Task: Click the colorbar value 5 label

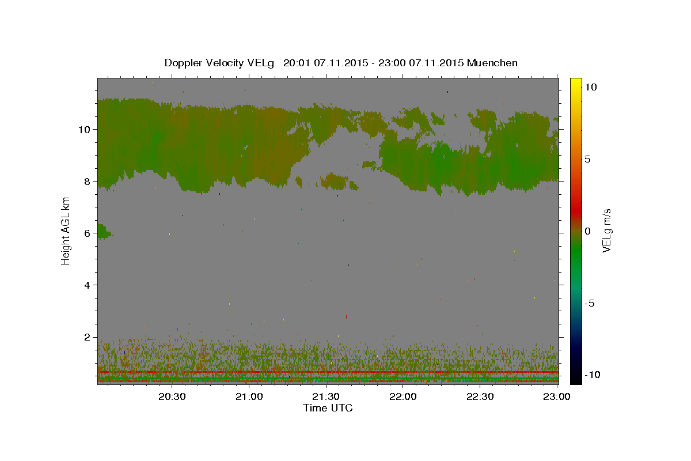Action: pyautogui.click(x=587, y=158)
